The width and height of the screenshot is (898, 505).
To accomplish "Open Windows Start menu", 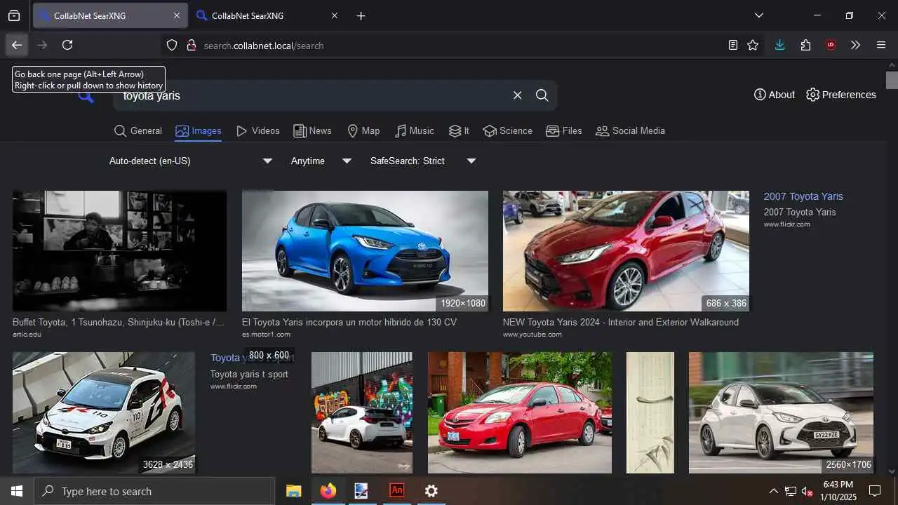I will pos(17,491).
